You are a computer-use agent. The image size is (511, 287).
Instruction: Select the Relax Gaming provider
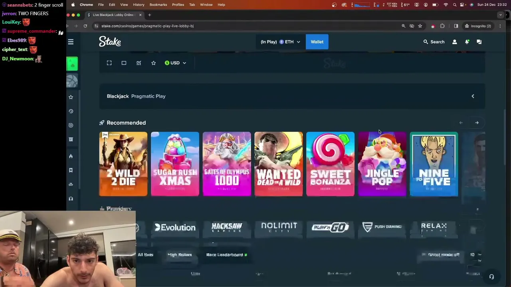[x=434, y=227]
